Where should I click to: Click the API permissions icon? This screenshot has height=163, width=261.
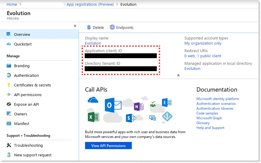[x=9, y=95]
